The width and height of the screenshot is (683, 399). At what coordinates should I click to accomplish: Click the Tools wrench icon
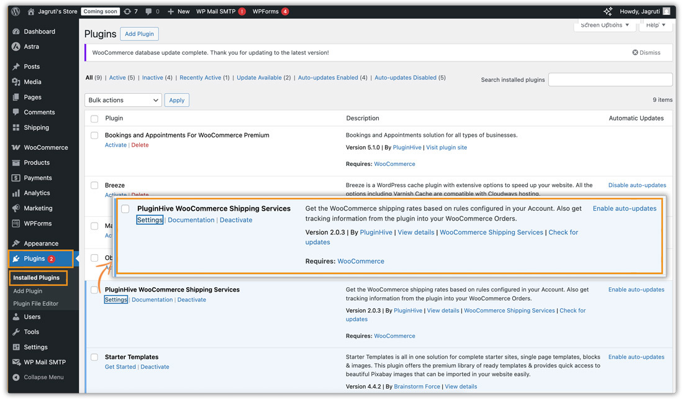tap(16, 332)
